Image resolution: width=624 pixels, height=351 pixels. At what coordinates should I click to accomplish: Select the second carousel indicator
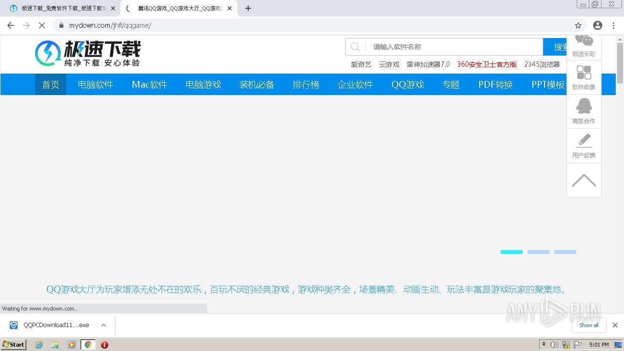(538, 252)
